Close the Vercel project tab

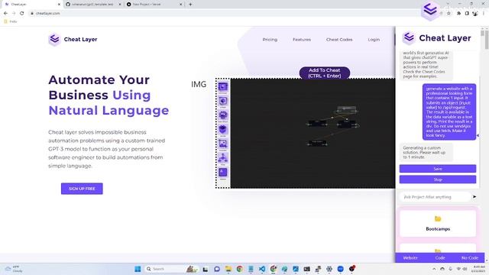[x=181, y=5]
